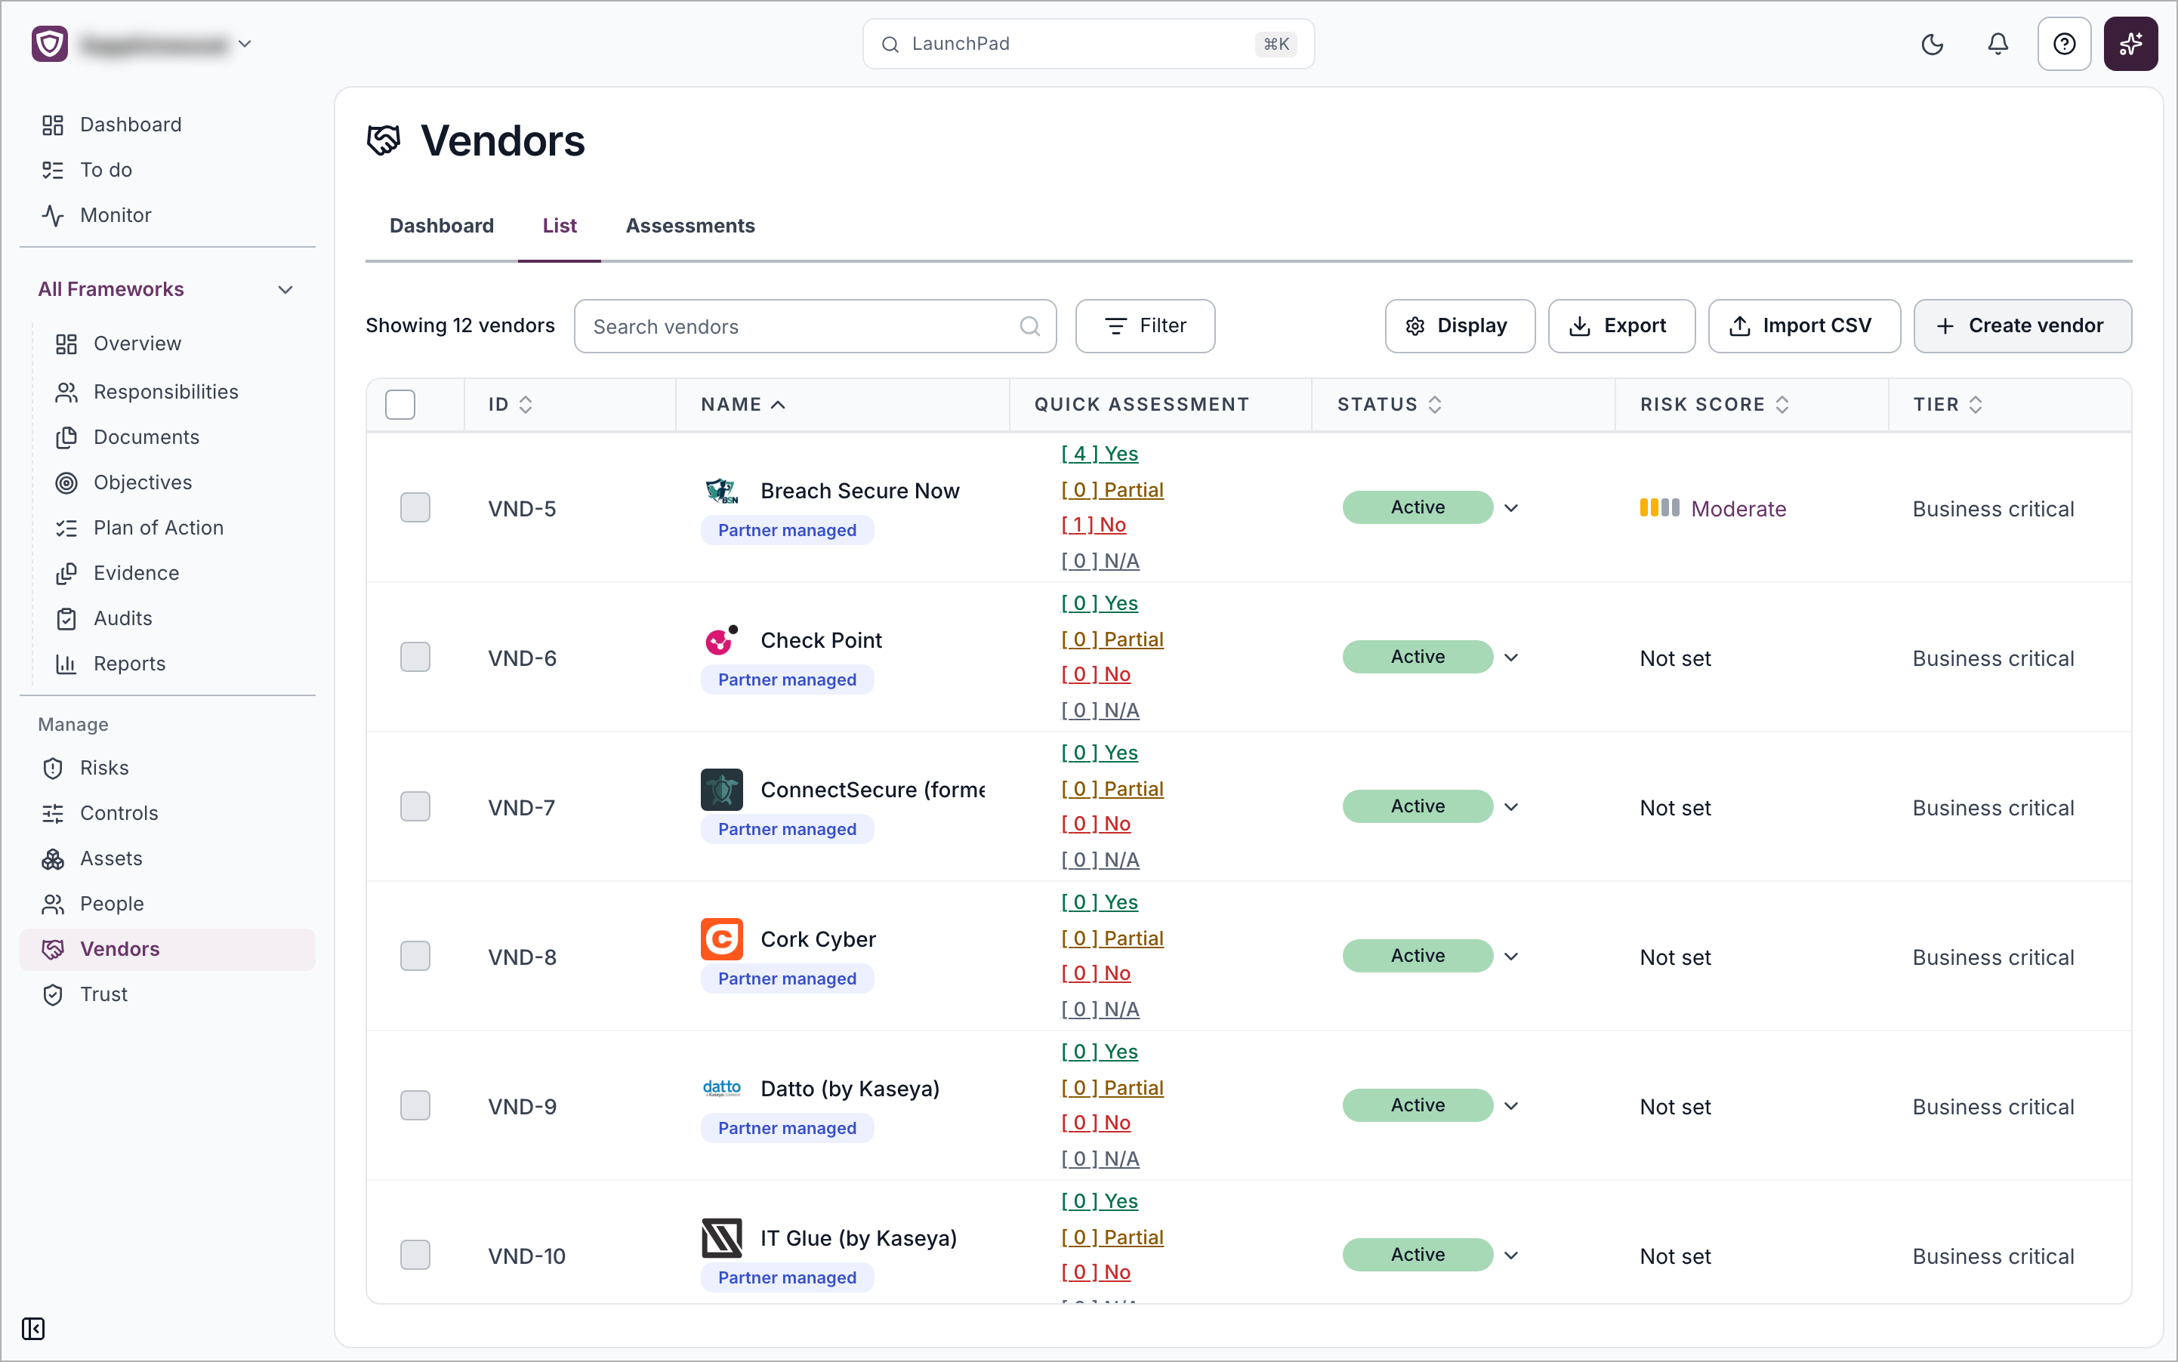Export the vendors list
Image resolution: width=2178 pixels, height=1362 pixels.
(1621, 326)
